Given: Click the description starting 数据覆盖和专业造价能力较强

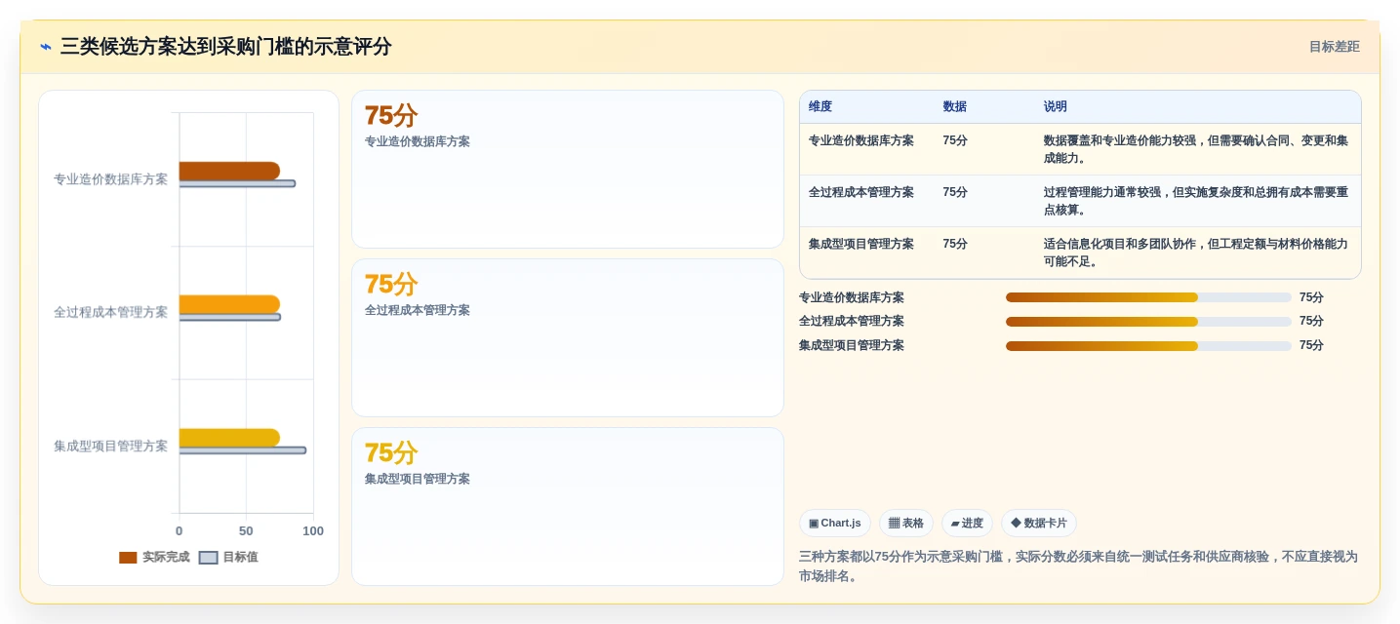Looking at the screenshot, I should 1196,149.
